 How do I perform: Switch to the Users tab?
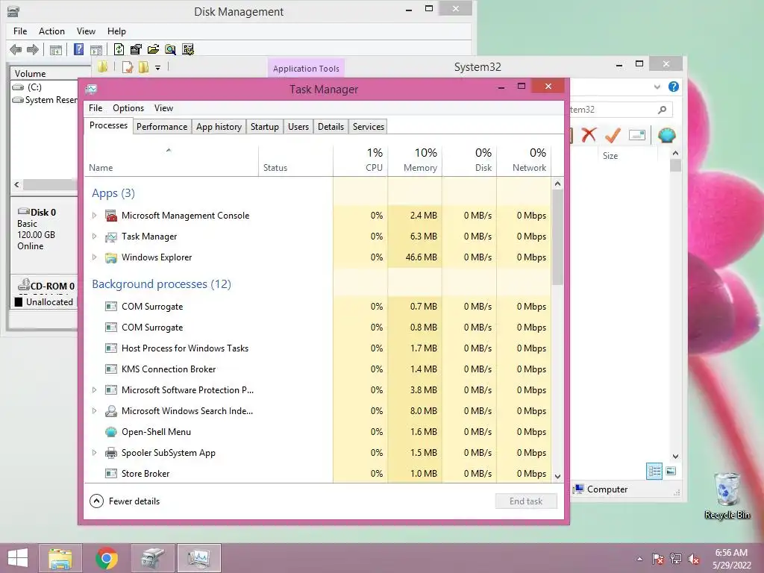(298, 127)
